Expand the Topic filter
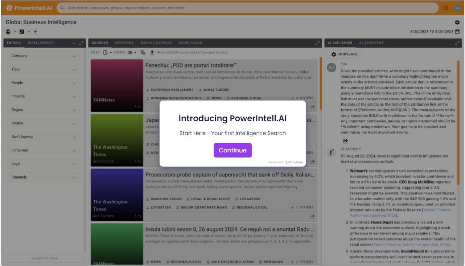Image resolution: width=465 pixels, height=266 pixels. [x=44, y=69]
